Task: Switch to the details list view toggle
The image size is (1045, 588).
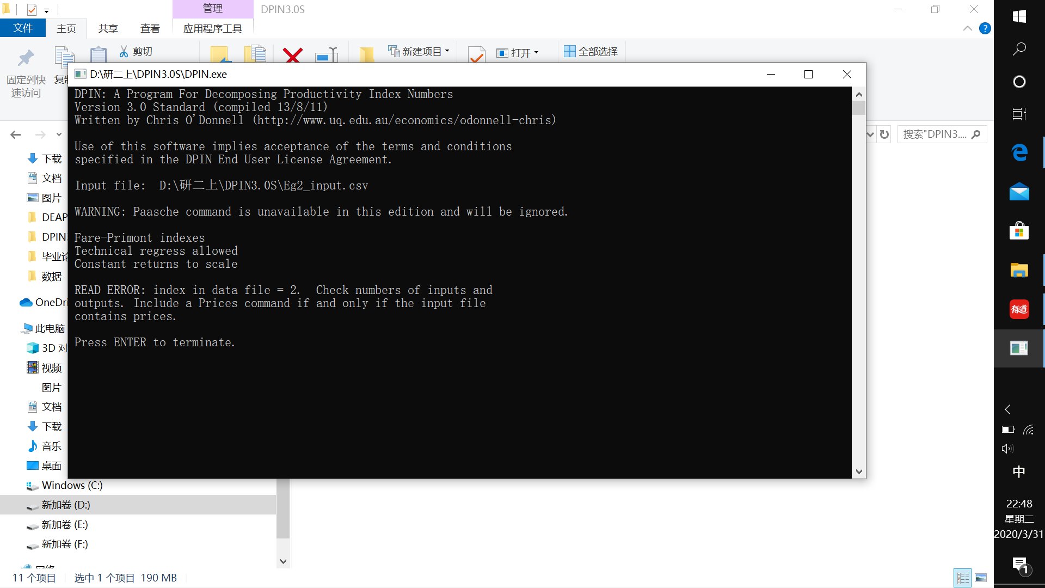Action: 963,578
